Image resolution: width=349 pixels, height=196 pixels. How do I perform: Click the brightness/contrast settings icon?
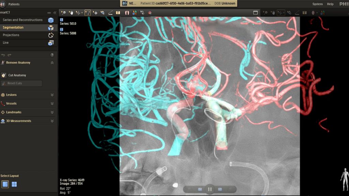click(x=142, y=13)
